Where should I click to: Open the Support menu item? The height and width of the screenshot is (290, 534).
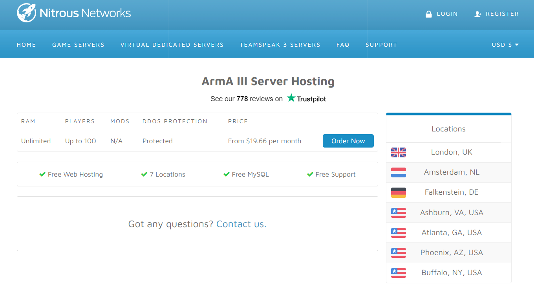point(381,45)
